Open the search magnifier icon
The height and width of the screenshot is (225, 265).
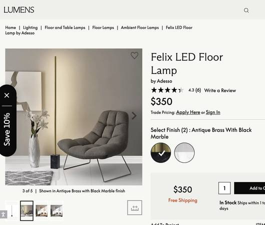pos(246,10)
